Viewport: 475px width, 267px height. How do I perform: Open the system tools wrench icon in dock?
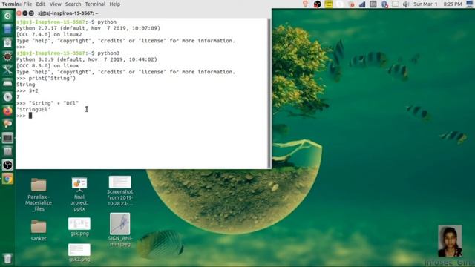tap(7, 70)
